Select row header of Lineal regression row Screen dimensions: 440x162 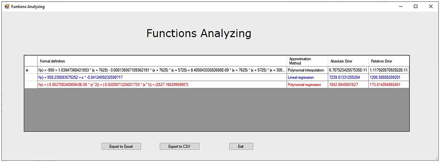tap(31, 77)
